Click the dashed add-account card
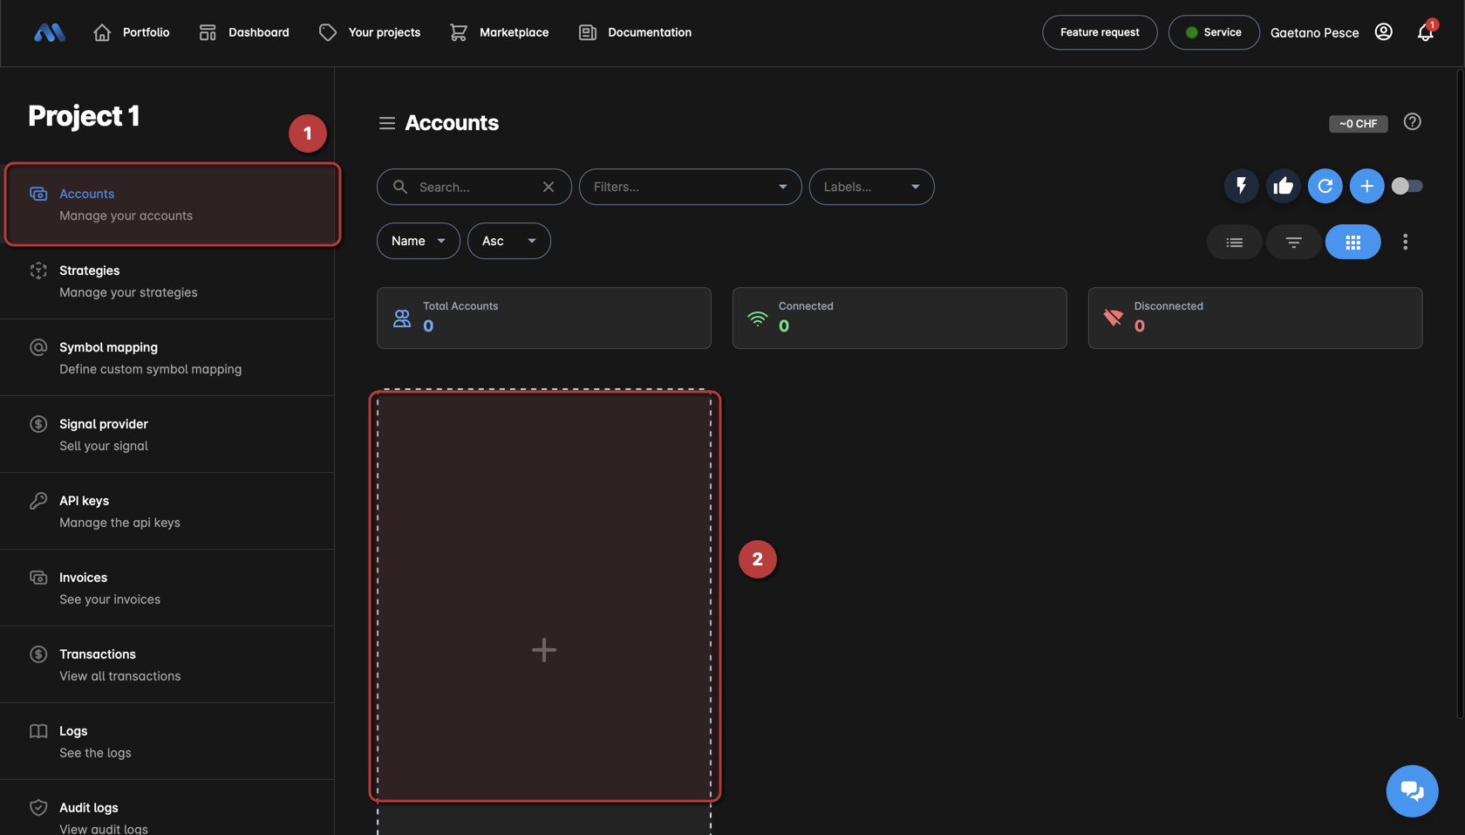Image resolution: width=1465 pixels, height=835 pixels. [x=544, y=648]
